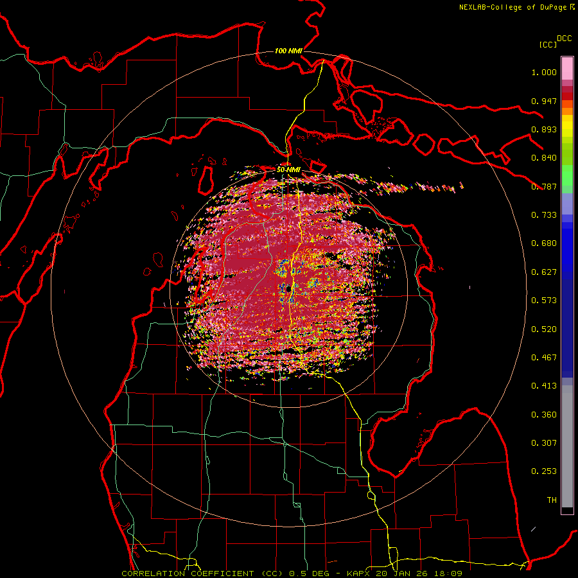Viewport: 578px width, 578px height.
Task: Click the 0.360 legend value
Action: 544,415
